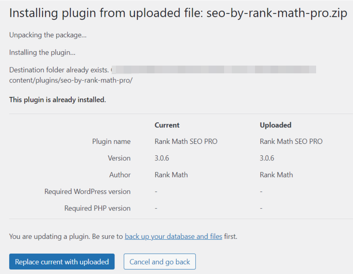The image size is (353, 274).
Task: Click the Destination folder already exists message
Action: (58, 70)
